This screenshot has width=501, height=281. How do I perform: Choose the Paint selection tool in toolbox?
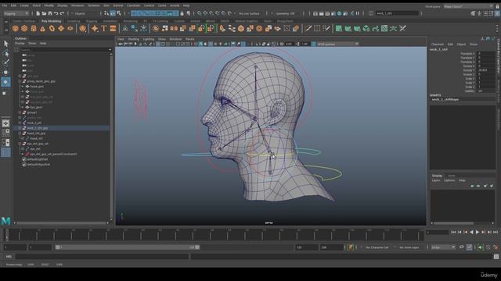click(x=5, y=62)
